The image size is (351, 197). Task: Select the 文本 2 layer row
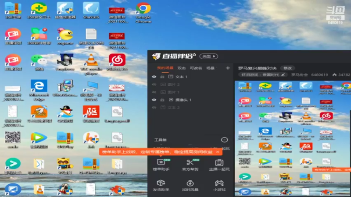[x=190, y=107]
